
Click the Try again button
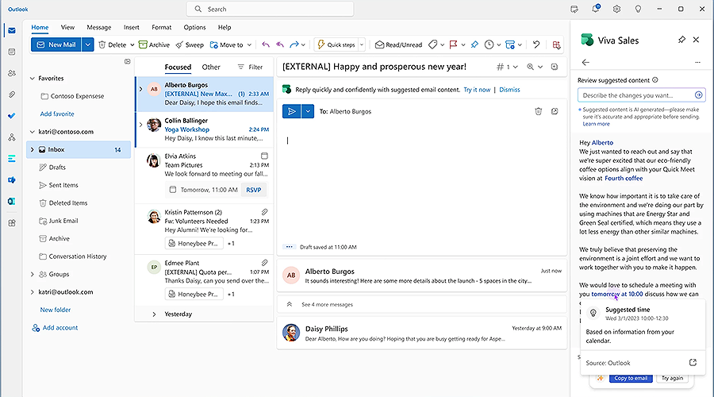pos(672,378)
